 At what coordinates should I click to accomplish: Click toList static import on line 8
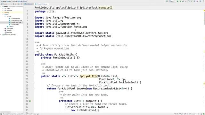(x=102, y=33)
